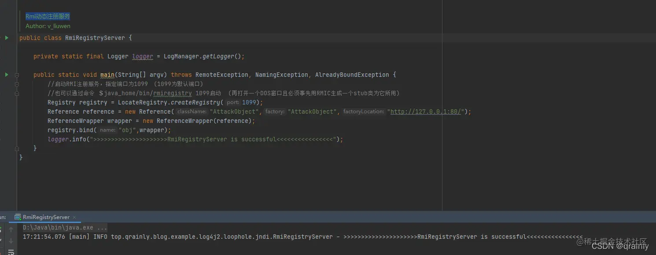Select the RmiRegistryServer run tab

click(x=46, y=217)
